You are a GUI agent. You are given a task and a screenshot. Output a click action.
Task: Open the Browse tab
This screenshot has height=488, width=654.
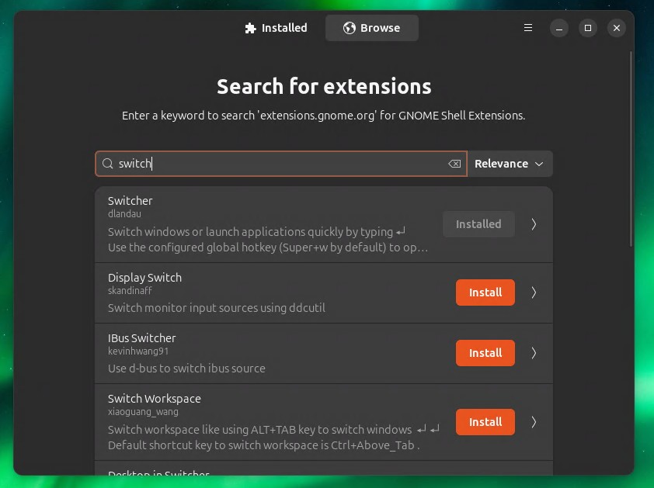pyautogui.click(x=371, y=28)
